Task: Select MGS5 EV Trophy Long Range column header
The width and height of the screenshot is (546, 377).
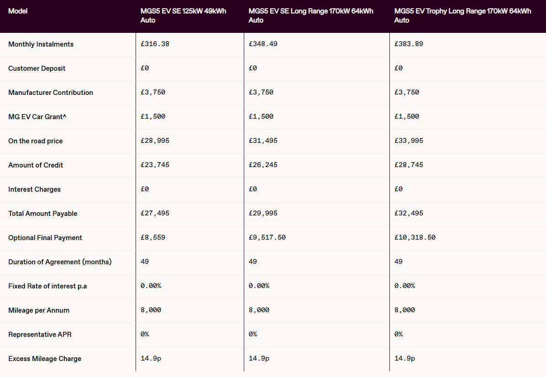Action: 462,16
